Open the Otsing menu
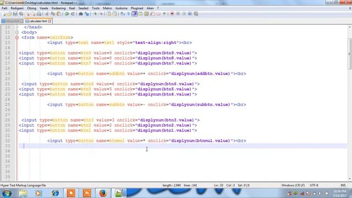Screen dimensions: 352x198 (32, 8)
